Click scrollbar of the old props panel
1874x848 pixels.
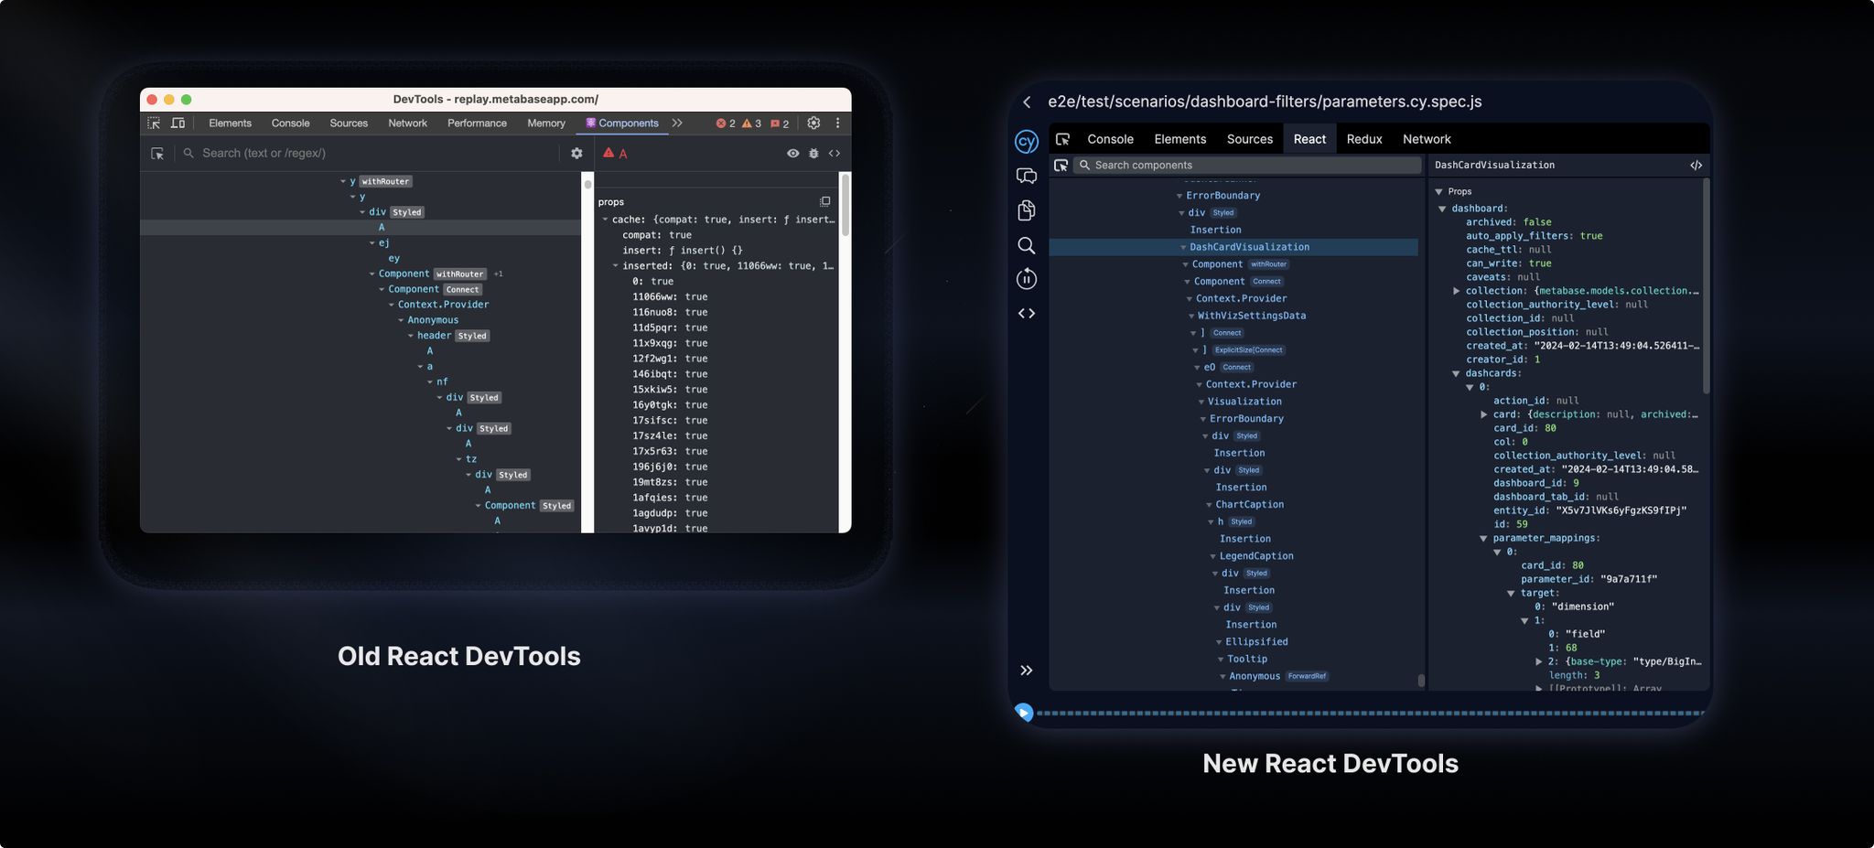(x=845, y=206)
